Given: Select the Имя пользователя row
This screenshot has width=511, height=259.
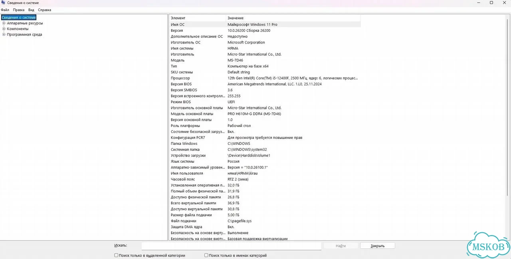Looking at the screenshot, I should tap(265, 174).
